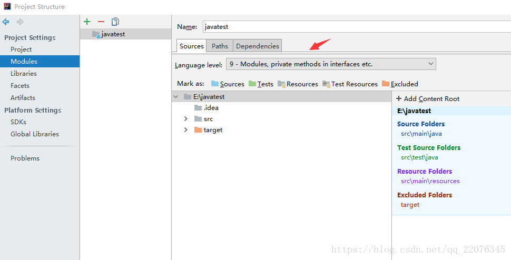This screenshot has width=511, height=260.
Task: Select the .idea folder in tree
Action: (x=211, y=108)
